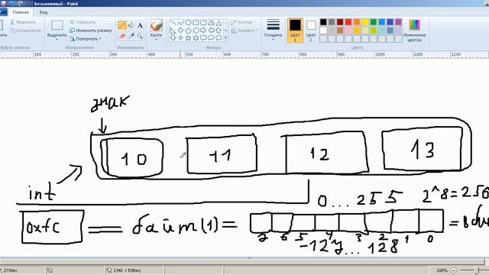The image size is (489, 275).
Task: Expand the Кисти brushes dropdown arrow
Action: (156, 40)
